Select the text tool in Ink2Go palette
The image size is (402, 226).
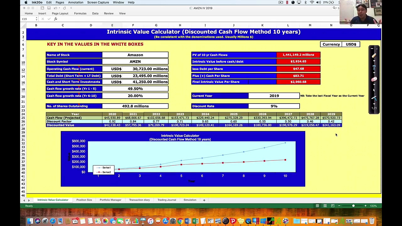click(374, 67)
